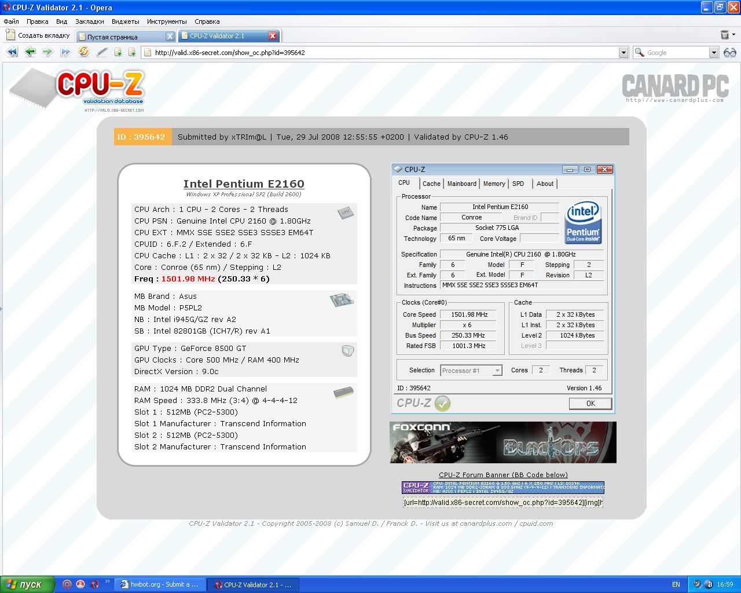The image size is (741, 593).
Task: Click the 1501.98 MHz frequency text
Action: point(188,279)
